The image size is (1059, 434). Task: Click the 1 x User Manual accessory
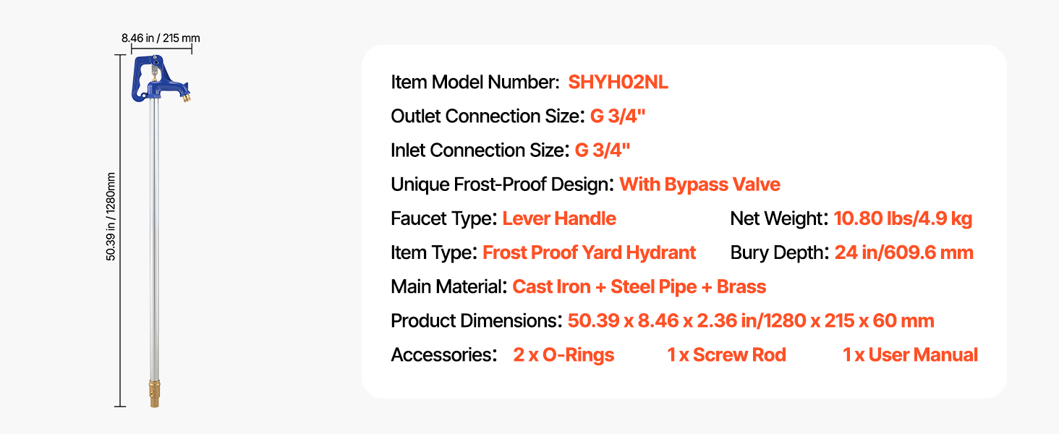[910, 355]
